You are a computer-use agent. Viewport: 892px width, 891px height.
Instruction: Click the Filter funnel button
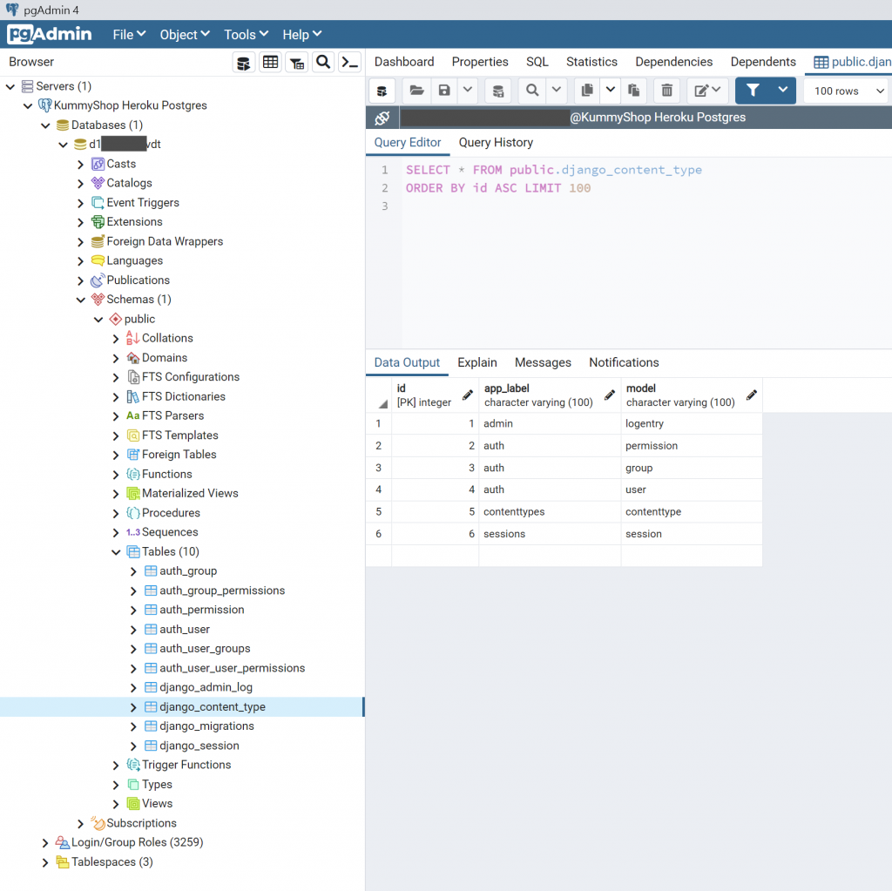point(753,91)
